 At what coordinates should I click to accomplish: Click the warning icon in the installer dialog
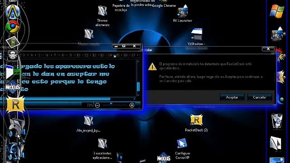point(152,67)
